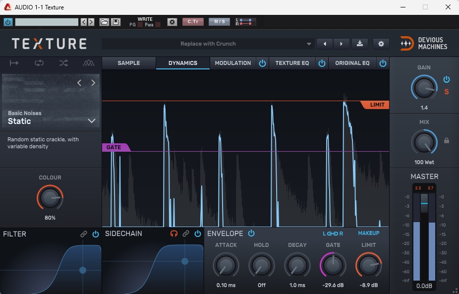The image size is (459, 294).
Task: Save the Texture preset with download icon
Action: pos(360,44)
